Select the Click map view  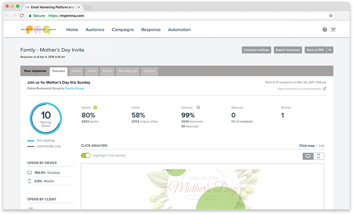pyautogui.click(x=307, y=146)
